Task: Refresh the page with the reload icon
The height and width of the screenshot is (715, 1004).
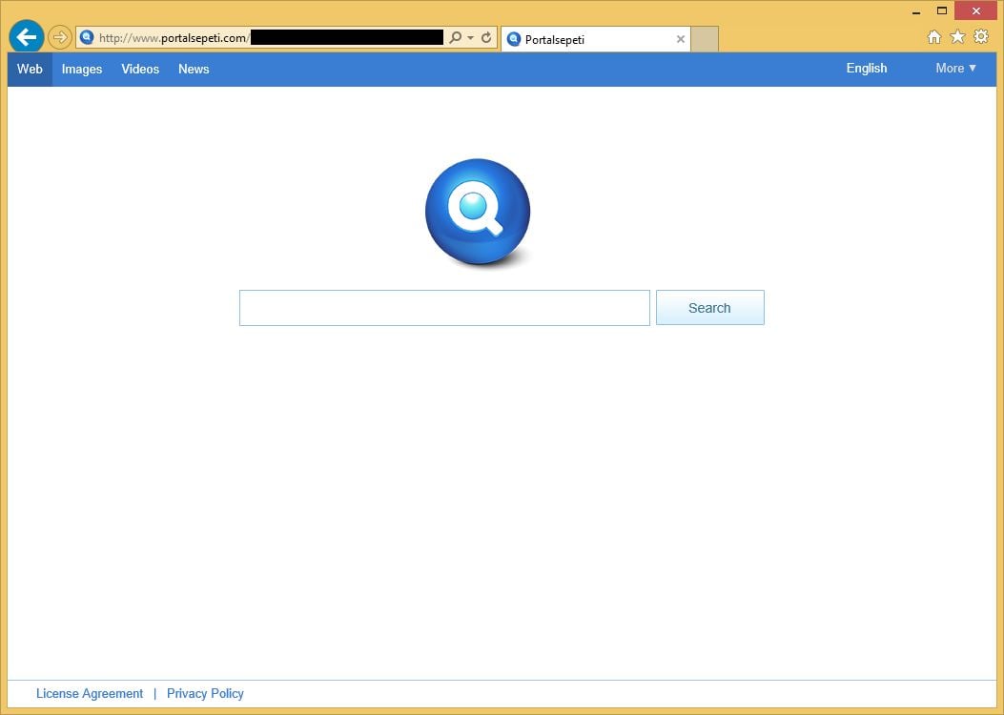Action: coord(486,38)
